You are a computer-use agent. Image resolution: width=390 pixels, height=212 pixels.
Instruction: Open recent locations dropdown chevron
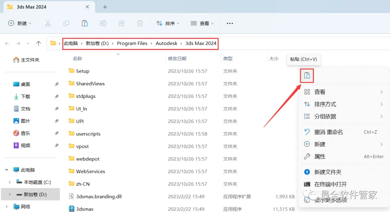[28, 44]
